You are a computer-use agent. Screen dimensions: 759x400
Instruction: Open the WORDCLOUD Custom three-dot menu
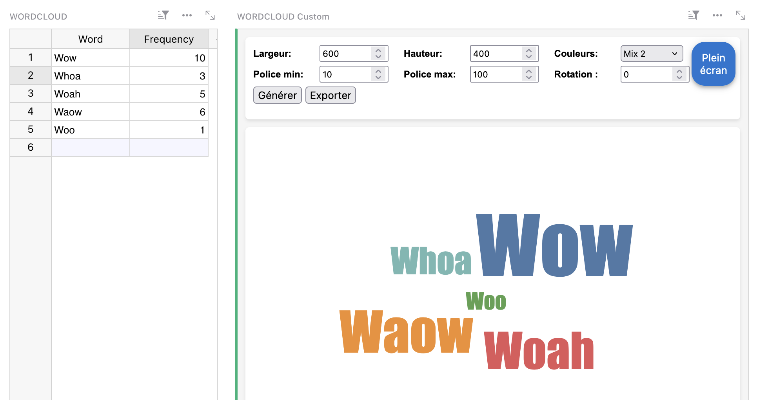717,15
